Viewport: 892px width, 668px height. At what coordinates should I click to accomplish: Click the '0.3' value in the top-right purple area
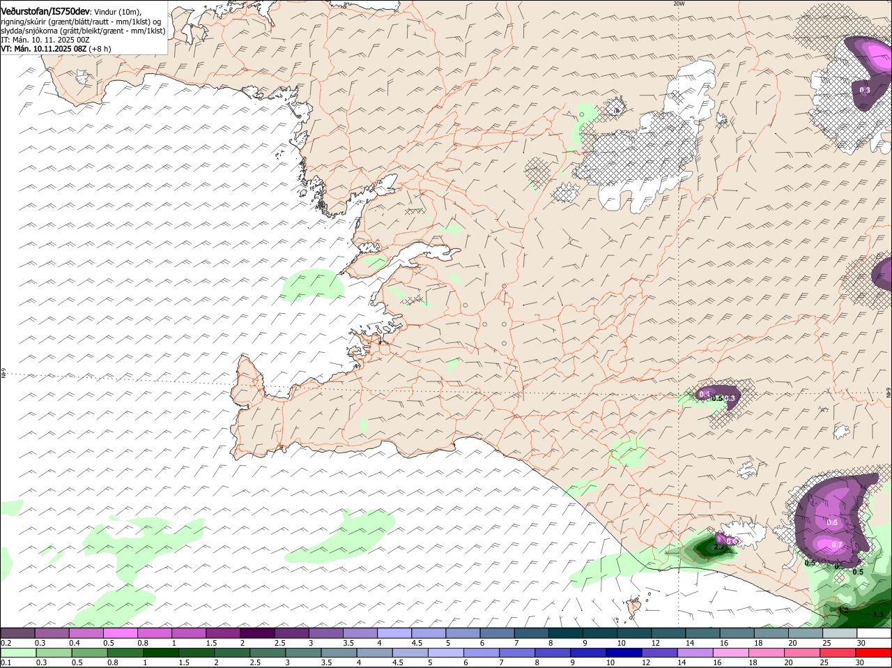(865, 90)
